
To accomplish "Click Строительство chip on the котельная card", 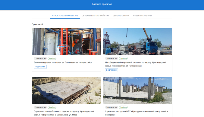I will coord(40,58).
